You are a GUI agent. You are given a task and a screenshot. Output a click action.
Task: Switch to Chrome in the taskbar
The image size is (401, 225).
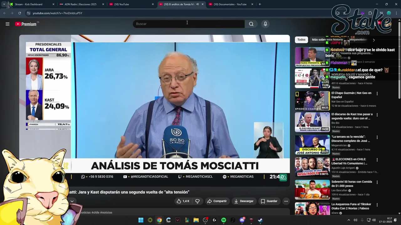tap(159, 220)
